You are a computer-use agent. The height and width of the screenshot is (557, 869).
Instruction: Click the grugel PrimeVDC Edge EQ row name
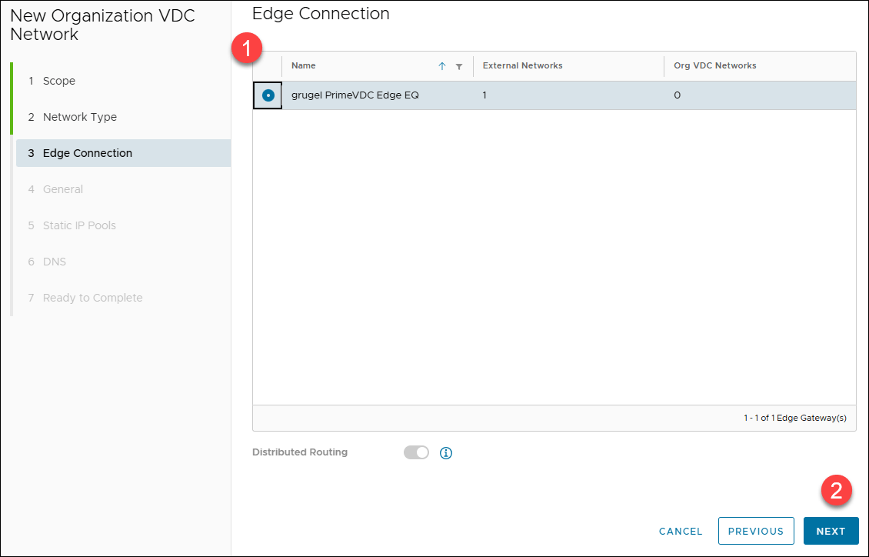[355, 95]
